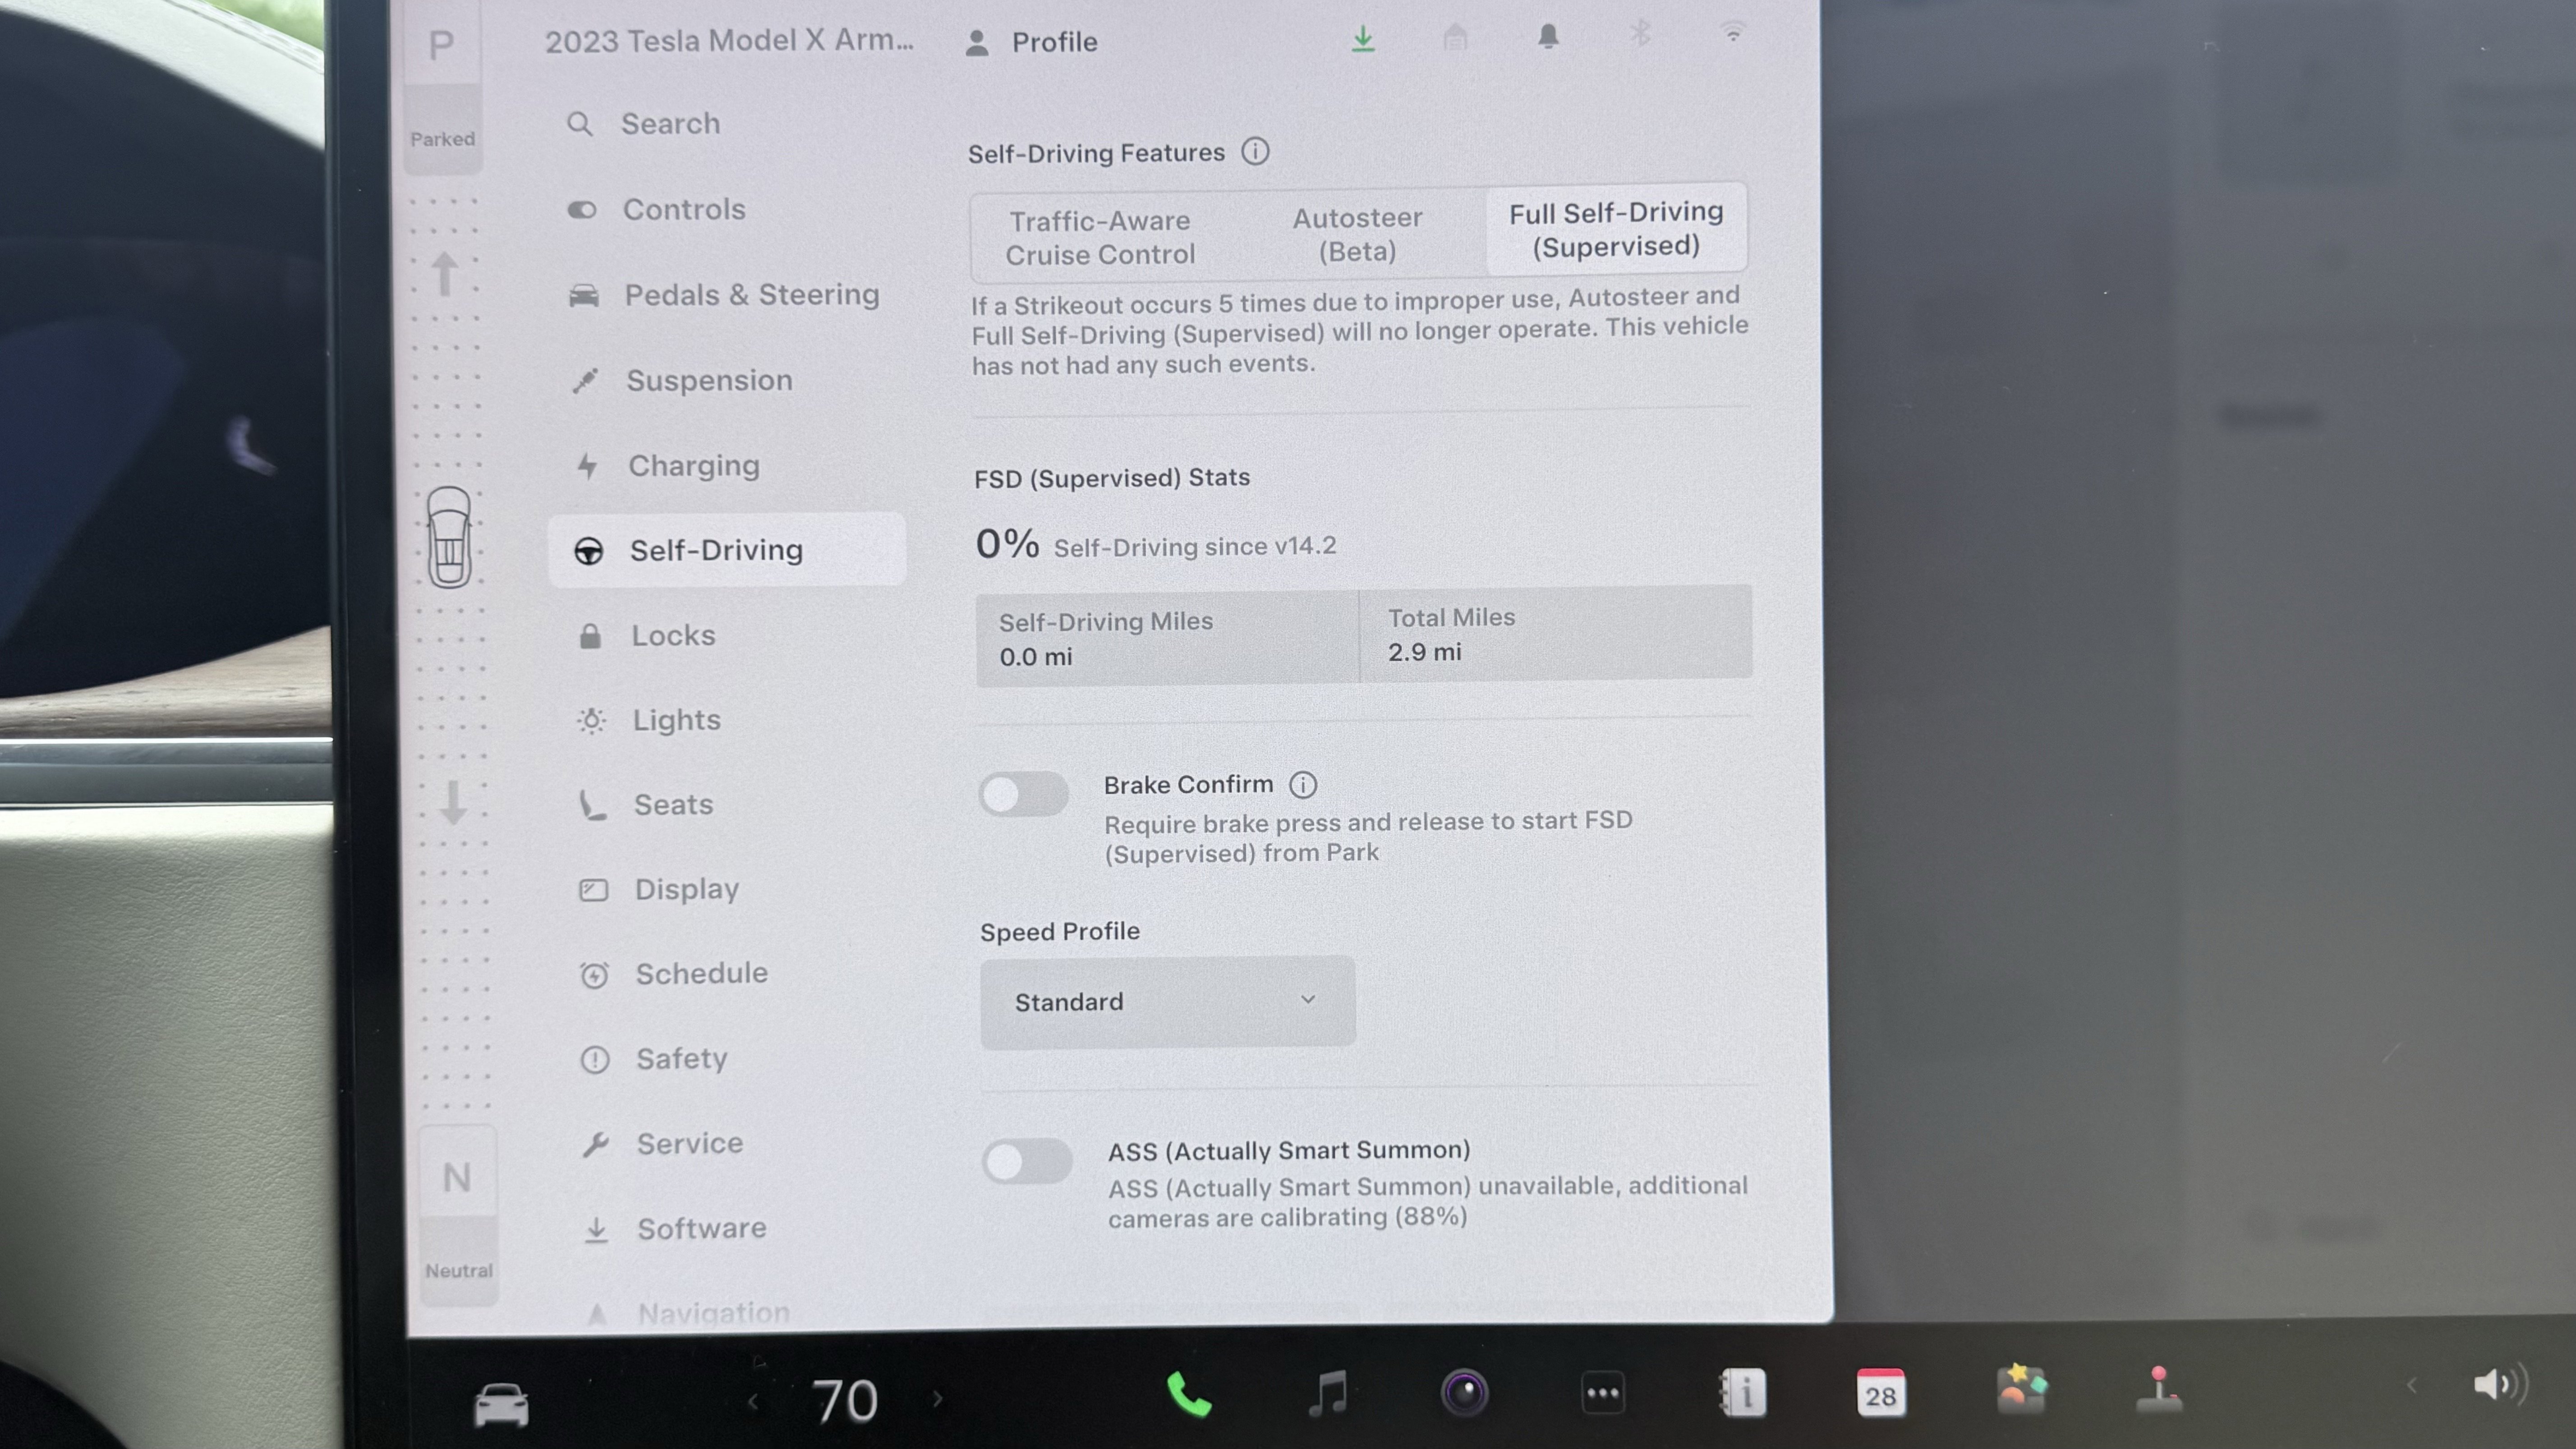The image size is (2576, 1449).
Task: Open the Arcade joystick app
Action: pos(2159,1390)
